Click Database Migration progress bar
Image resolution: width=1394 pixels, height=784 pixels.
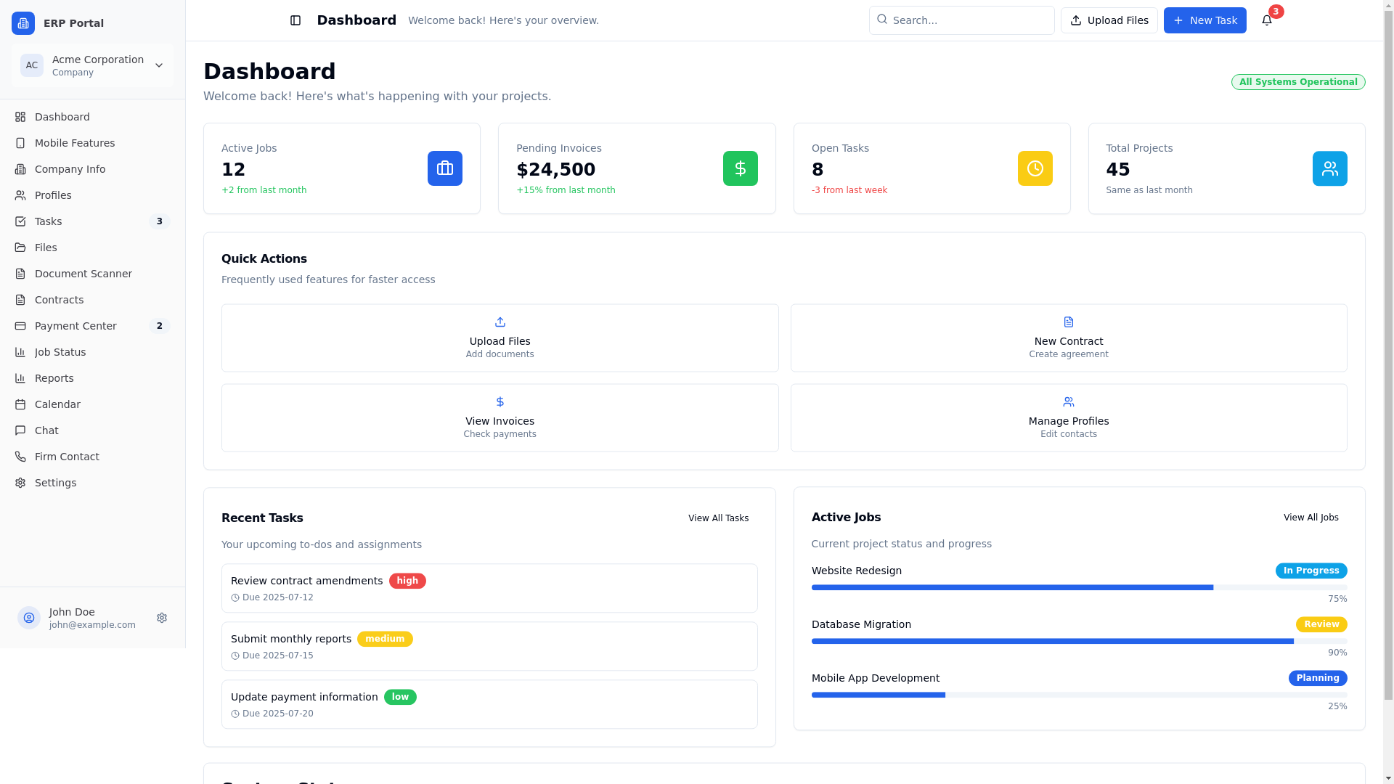pyautogui.click(x=1079, y=641)
